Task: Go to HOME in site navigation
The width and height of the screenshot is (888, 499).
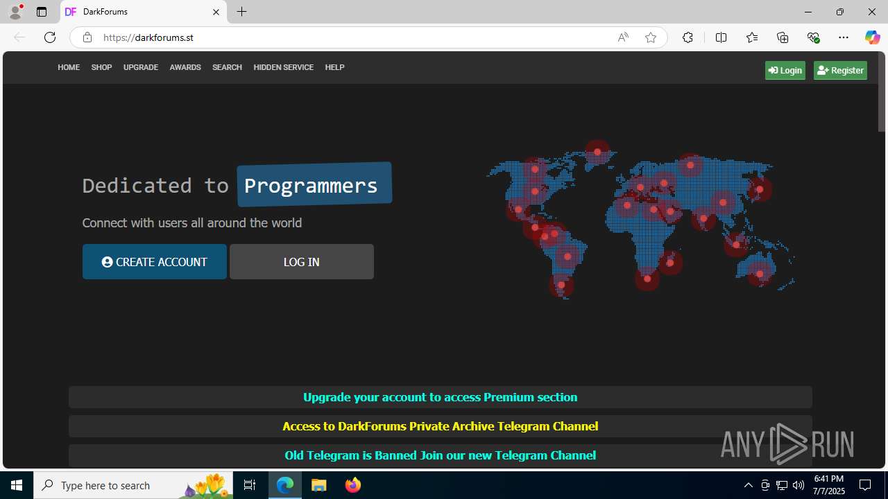Action: click(x=69, y=67)
